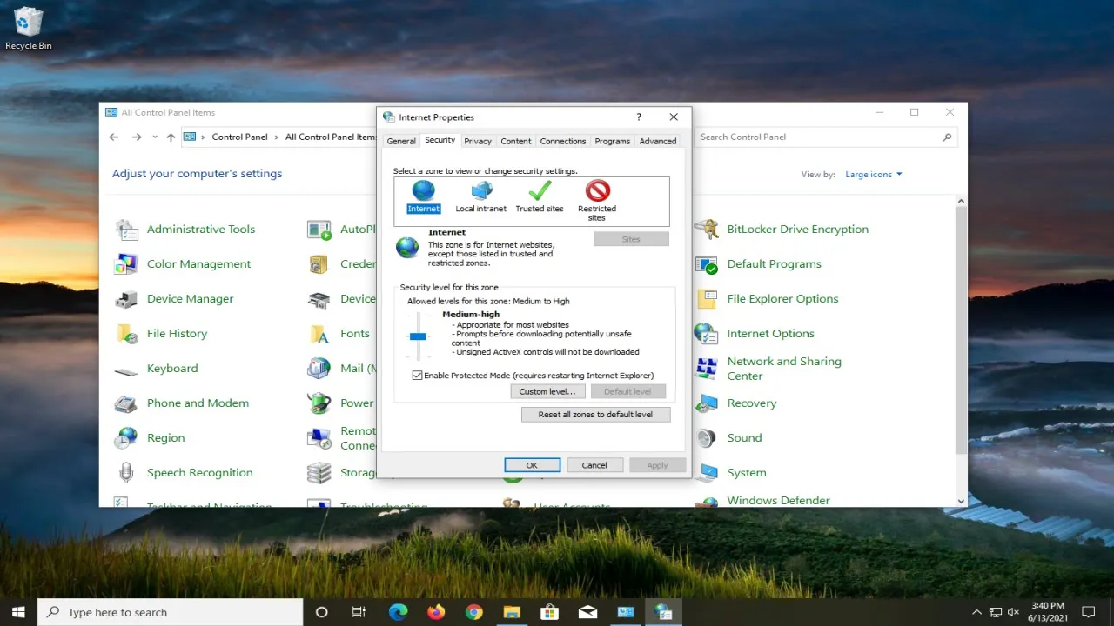Click OK in Internet Properties dialog

[532, 465]
